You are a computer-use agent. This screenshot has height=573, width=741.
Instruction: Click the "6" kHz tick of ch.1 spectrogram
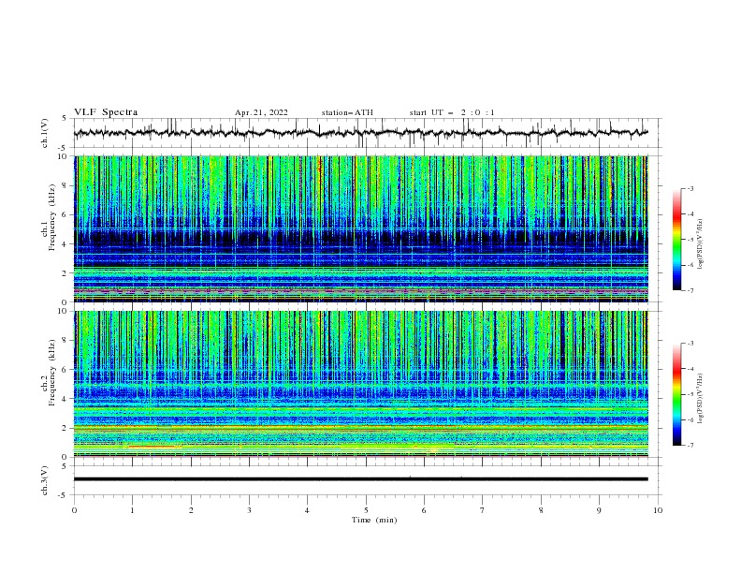coord(65,214)
